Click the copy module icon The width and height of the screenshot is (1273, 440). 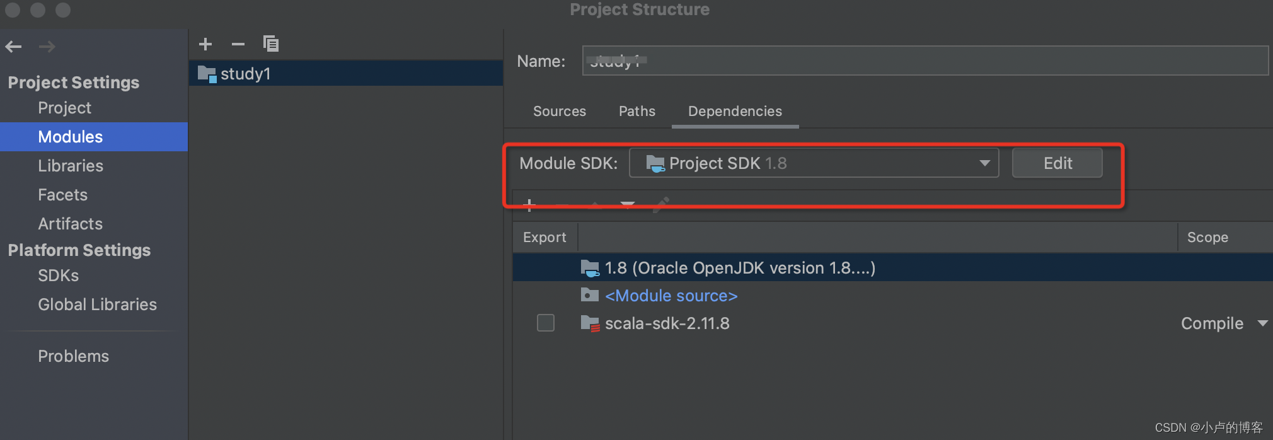tap(271, 43)
